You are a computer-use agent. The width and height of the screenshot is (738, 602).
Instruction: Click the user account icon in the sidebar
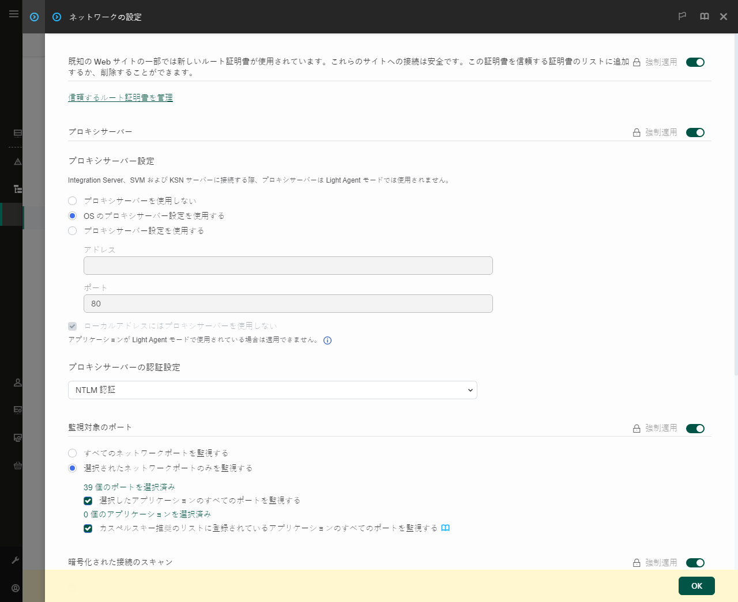(17, 382)
